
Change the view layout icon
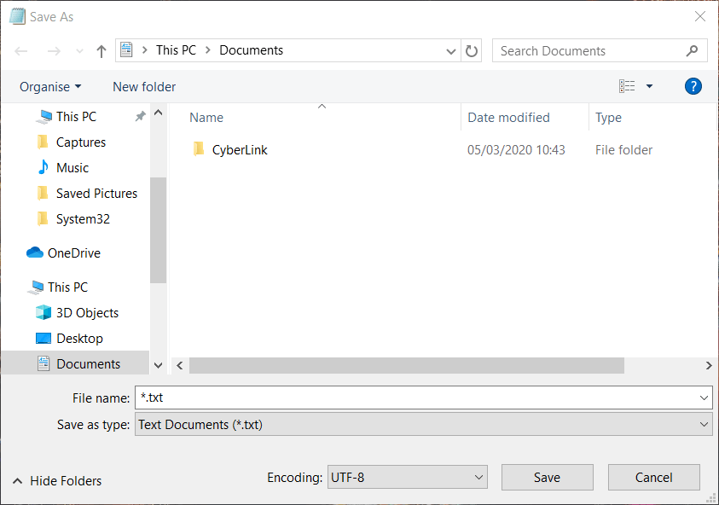(x=627, y=86)
